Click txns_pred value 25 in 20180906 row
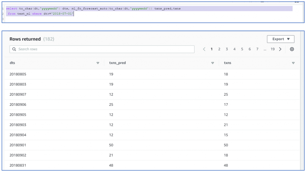The height and width of the screenshot is (172, 306). pyautogui.click(x=111, y=105)
